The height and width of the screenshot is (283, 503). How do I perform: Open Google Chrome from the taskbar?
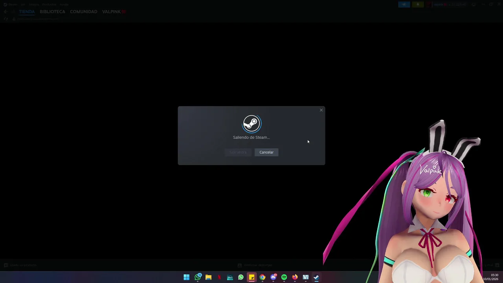point(263,277)
